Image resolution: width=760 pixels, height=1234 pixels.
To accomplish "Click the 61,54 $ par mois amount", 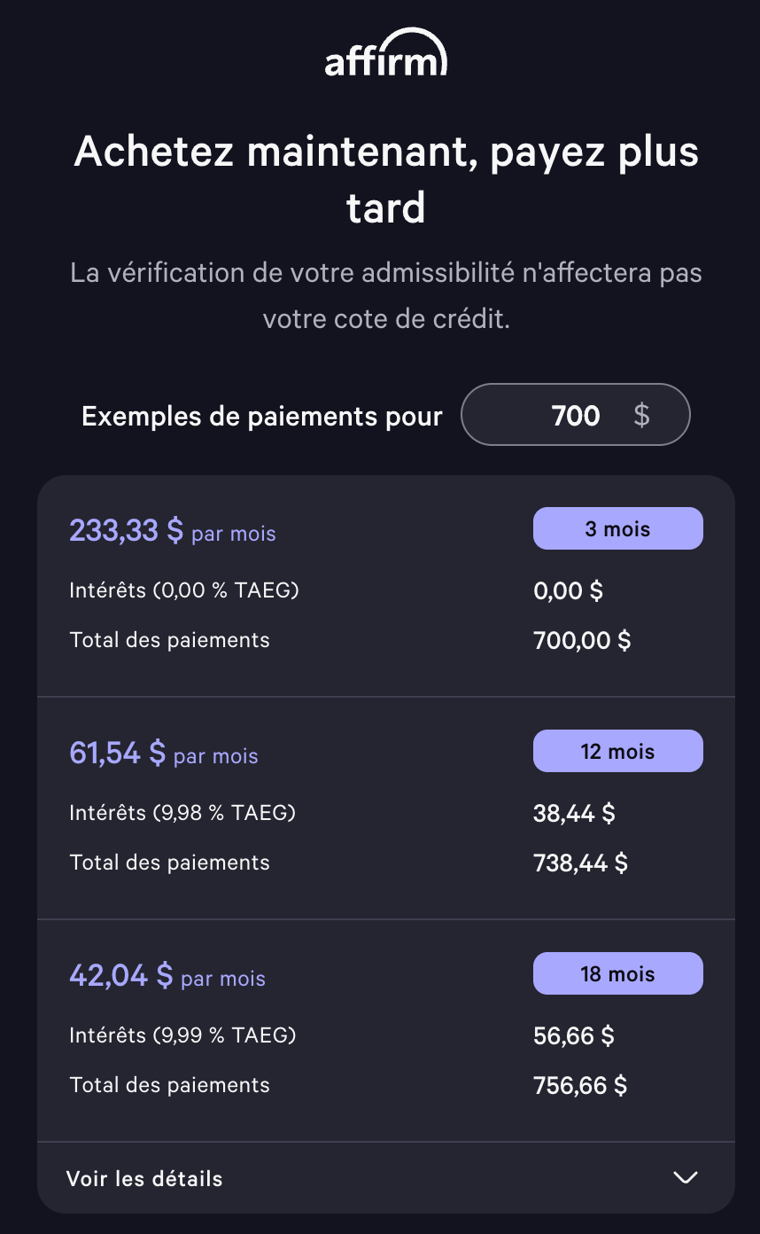I will click(164, 753).
